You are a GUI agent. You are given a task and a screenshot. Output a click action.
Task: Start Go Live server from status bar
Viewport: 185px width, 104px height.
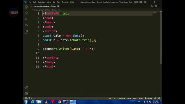[x=149, y=98]
